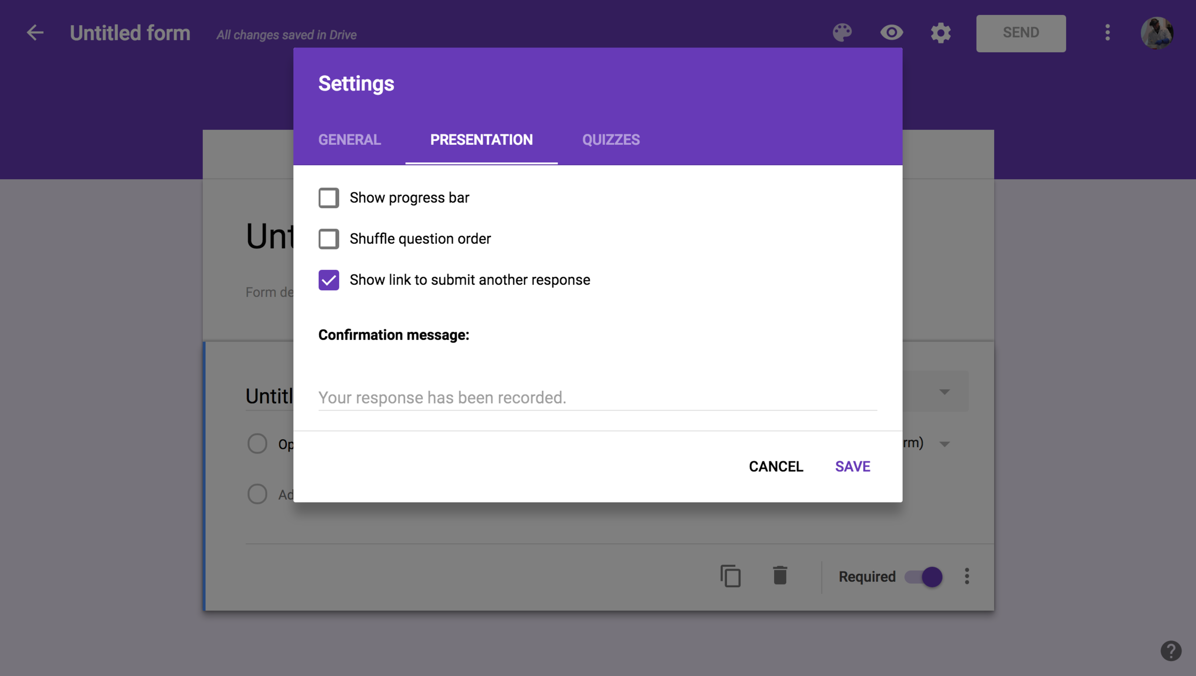Check Shuffle question order
The image size is (1196, 676).
coord(329,239)
